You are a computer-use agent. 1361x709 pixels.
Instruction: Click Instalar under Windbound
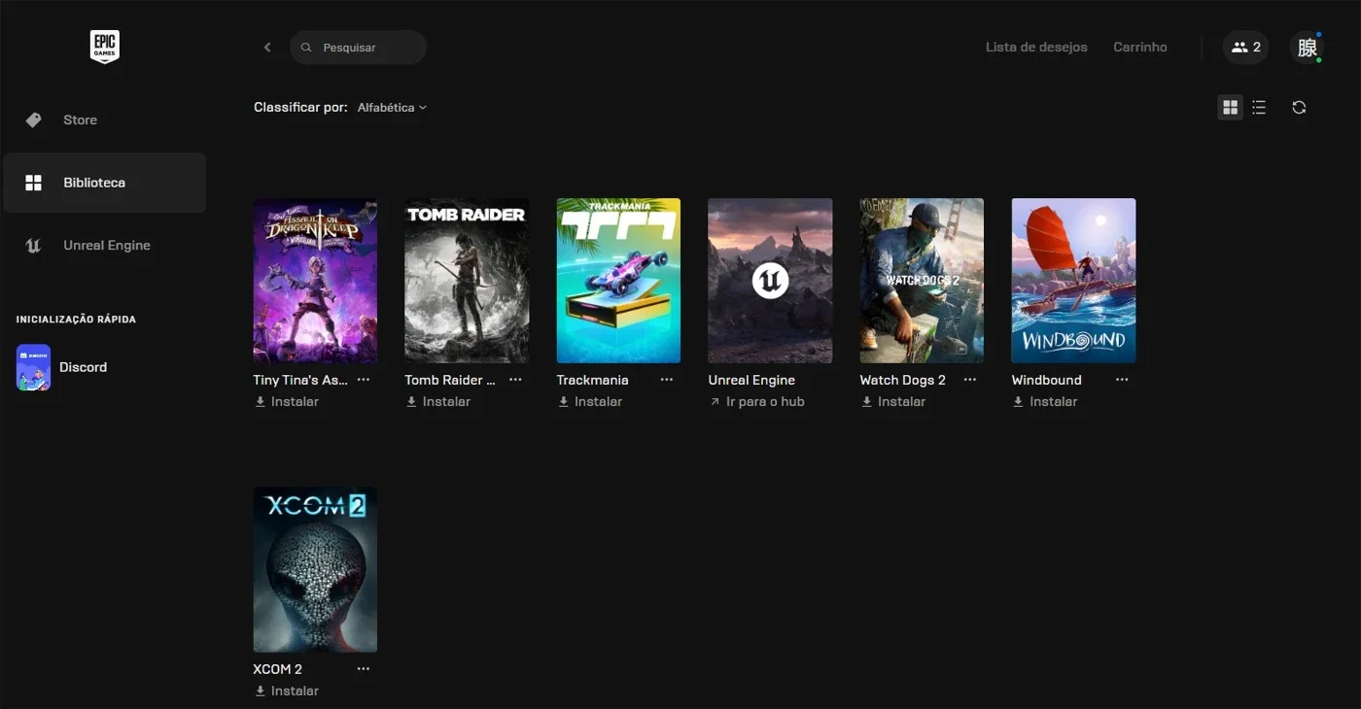pyautogui.click(x=1053, y=402)
